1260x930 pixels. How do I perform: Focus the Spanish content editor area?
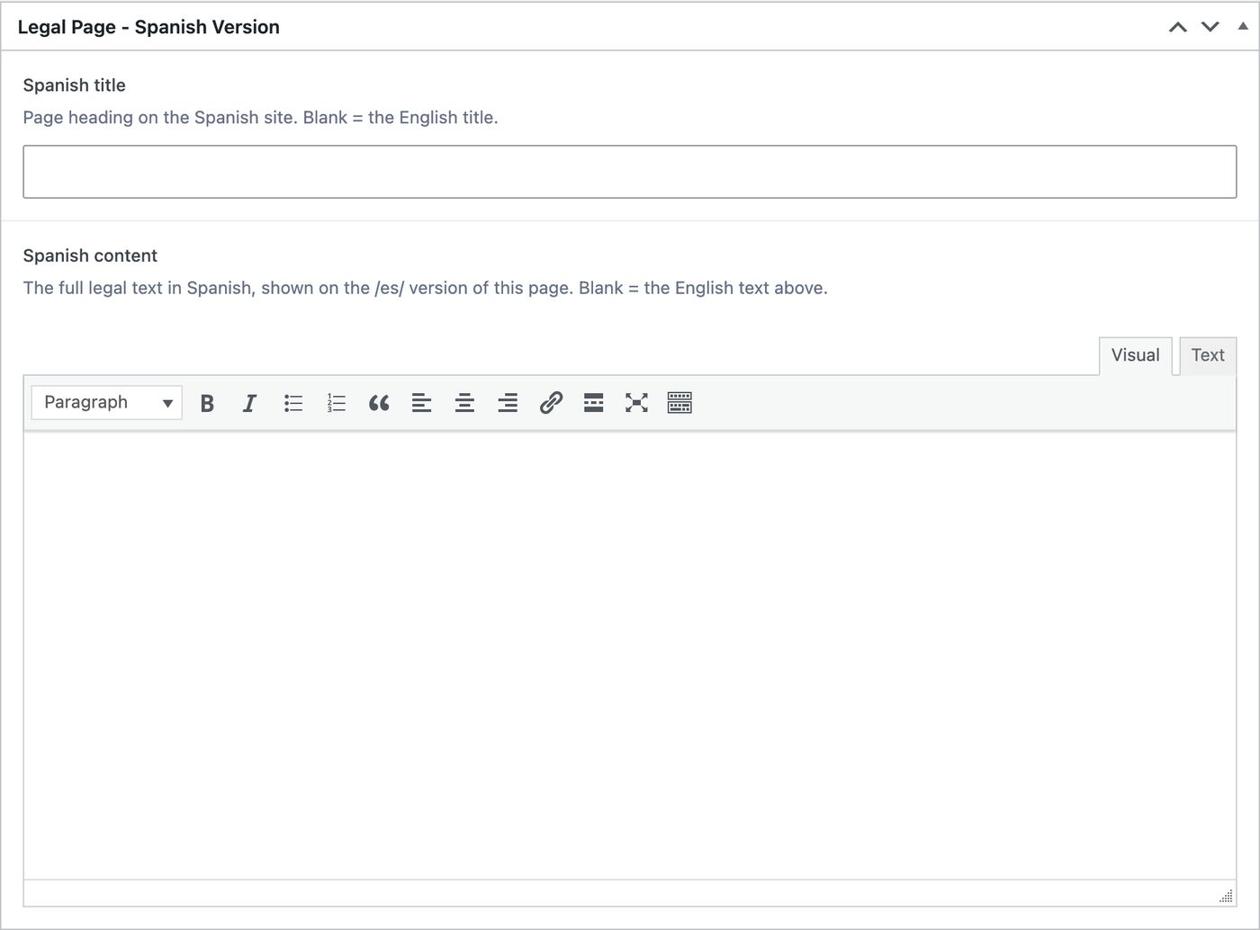630,655
